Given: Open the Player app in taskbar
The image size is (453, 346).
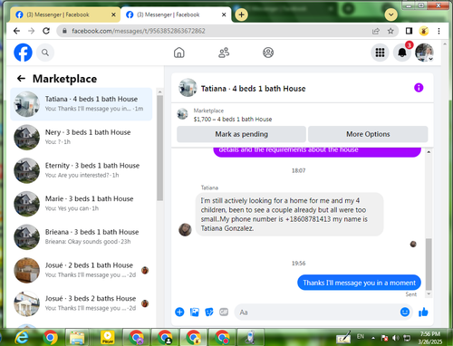Looking at the screenshot, I should point(108,337).
